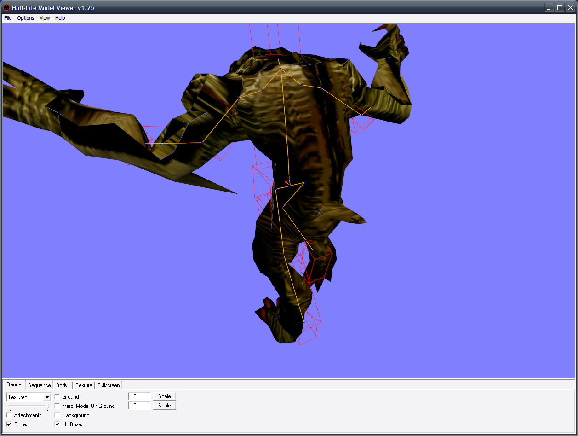Click the transparency slider under Textured dropdown
Viewport: 578px width, 436px height.
(29, 407)
